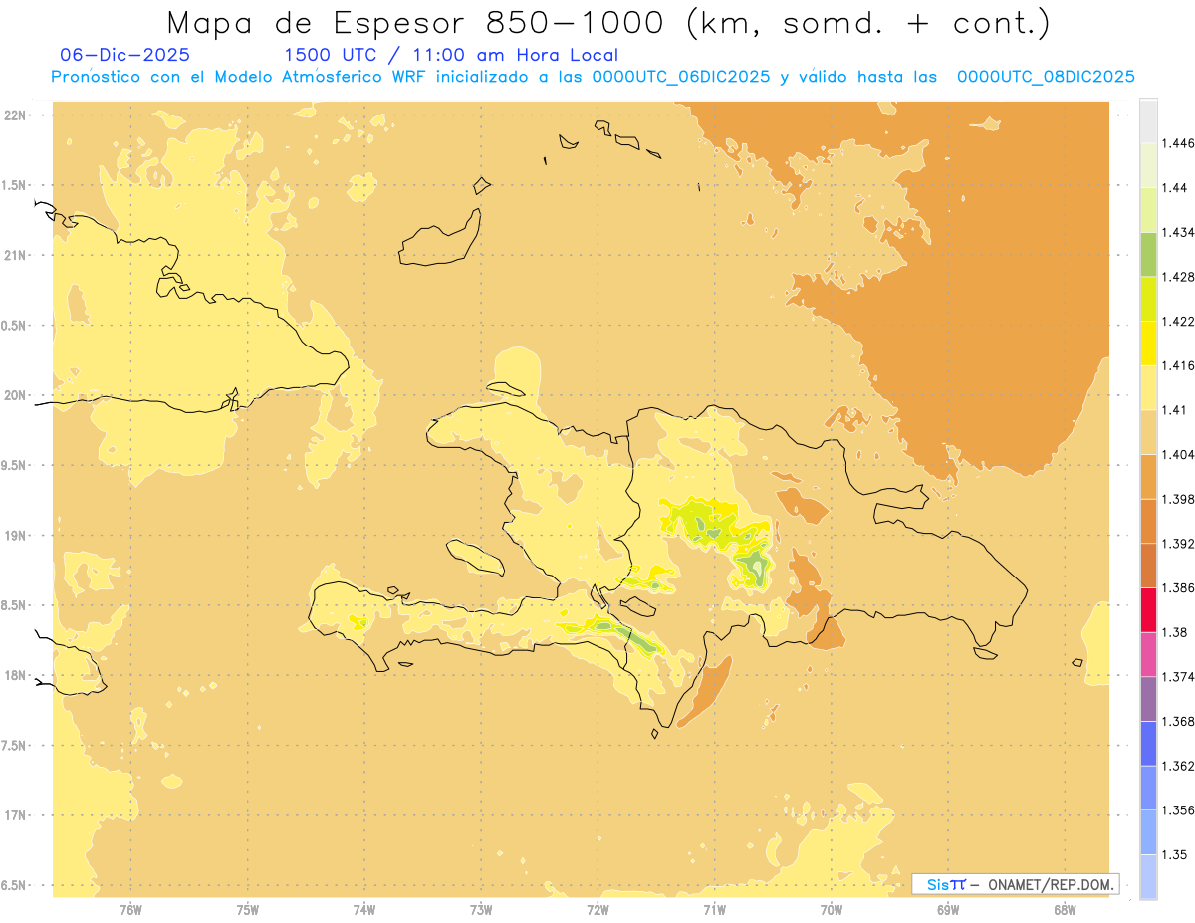Viewport: 1195px width, 923px height.
Task: Click the '20N' latitude label
Action: click(16, 395)
